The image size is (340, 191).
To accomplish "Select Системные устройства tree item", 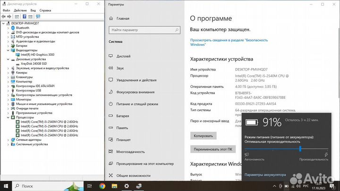I will click(32, 144).
